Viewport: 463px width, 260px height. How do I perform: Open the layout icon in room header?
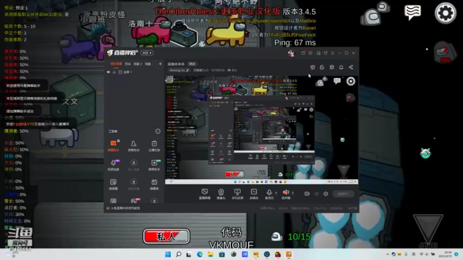(x=332, y=67)
